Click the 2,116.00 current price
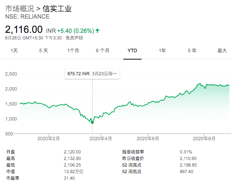Image resolution: width=232 pixels, height=183 pixels. click(x=24, y=30)
